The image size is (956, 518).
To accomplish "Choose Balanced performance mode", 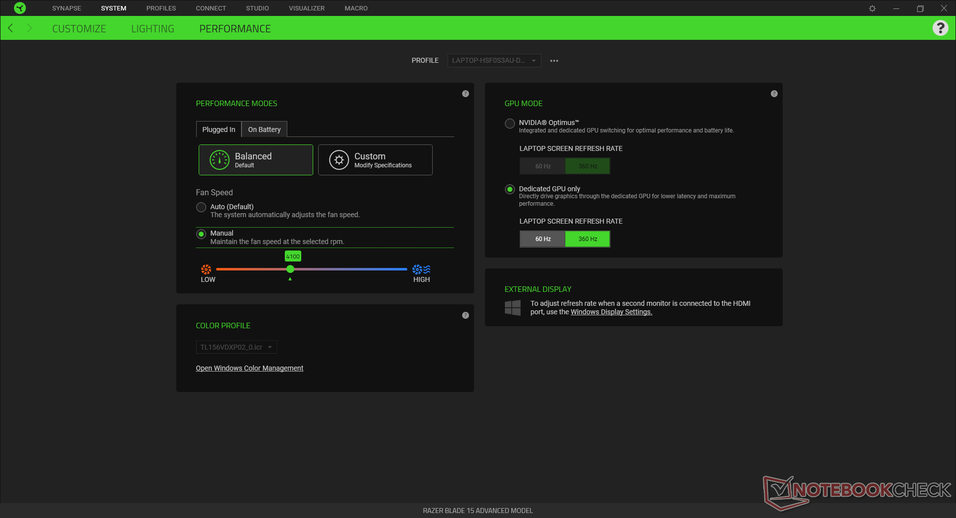I will [x=256, y=160].
